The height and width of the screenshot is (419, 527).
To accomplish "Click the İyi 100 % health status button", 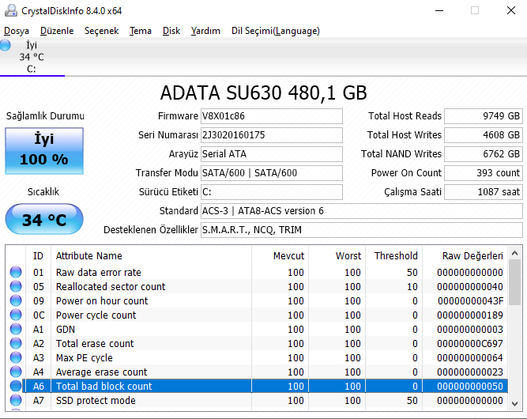I will [x=44, y=151].
